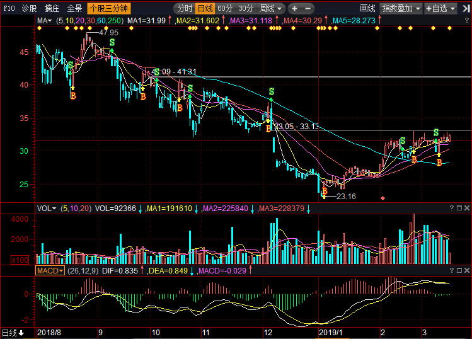Screen dimensions: 472x339
Task: Open the MACD indicator selector dropdown
Action: click(50, 270)
